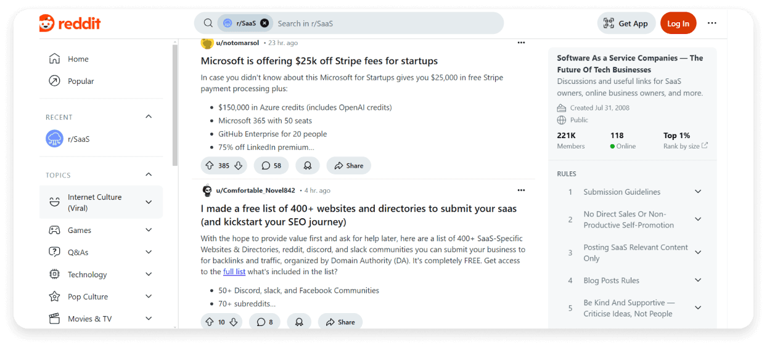Open u/Comfortable_Novel842 profile link
Viewport: 767px width, 347px height.
(255, 190)
